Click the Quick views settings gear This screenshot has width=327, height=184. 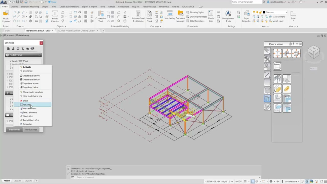click(290, 44)
